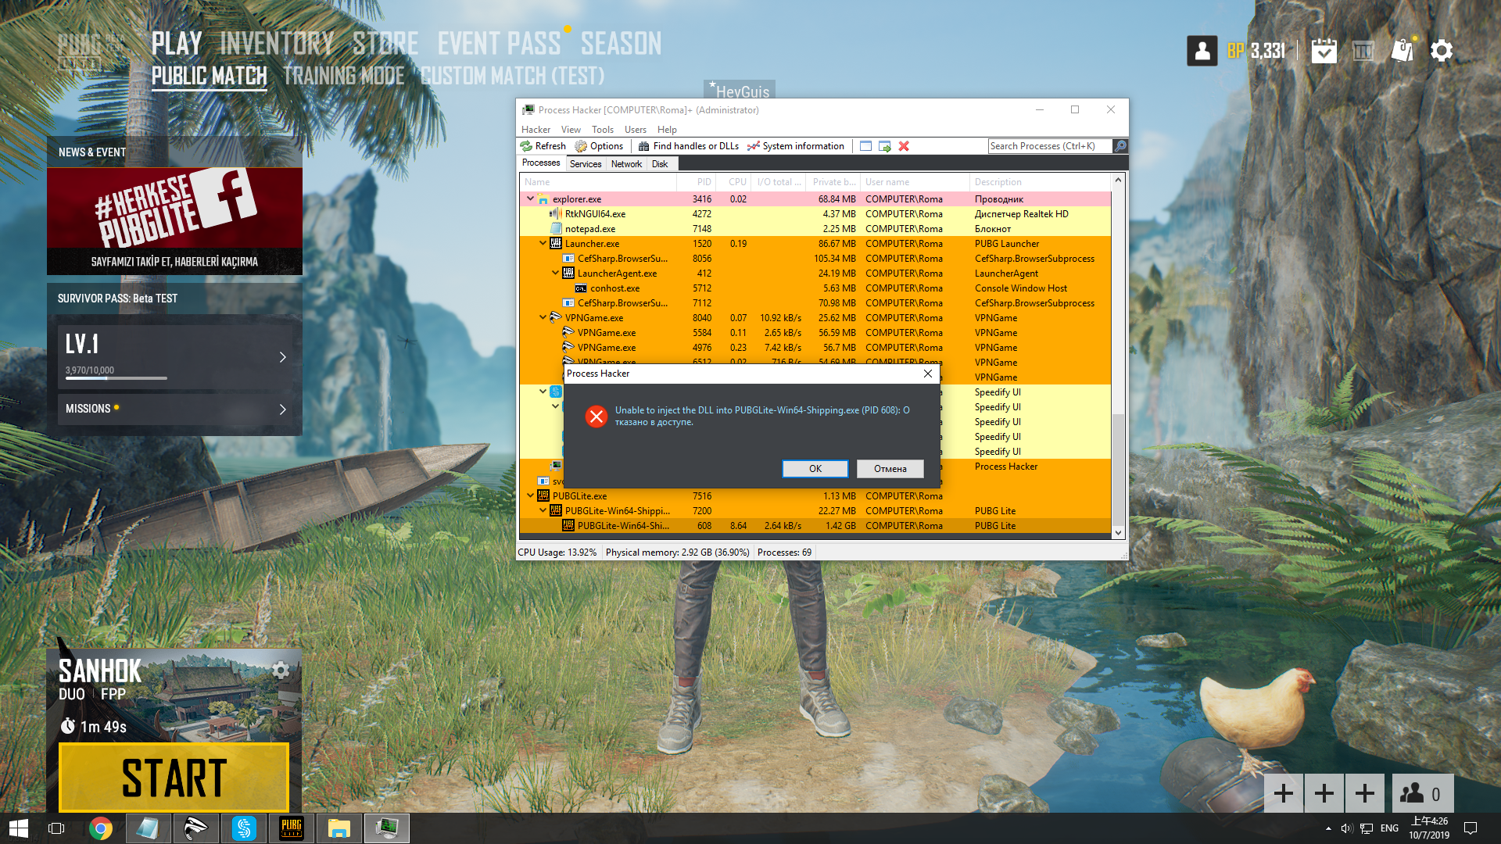Open Options from the Process Hacker toolbar
1501x844 pixels.
(x=599, y=146)
